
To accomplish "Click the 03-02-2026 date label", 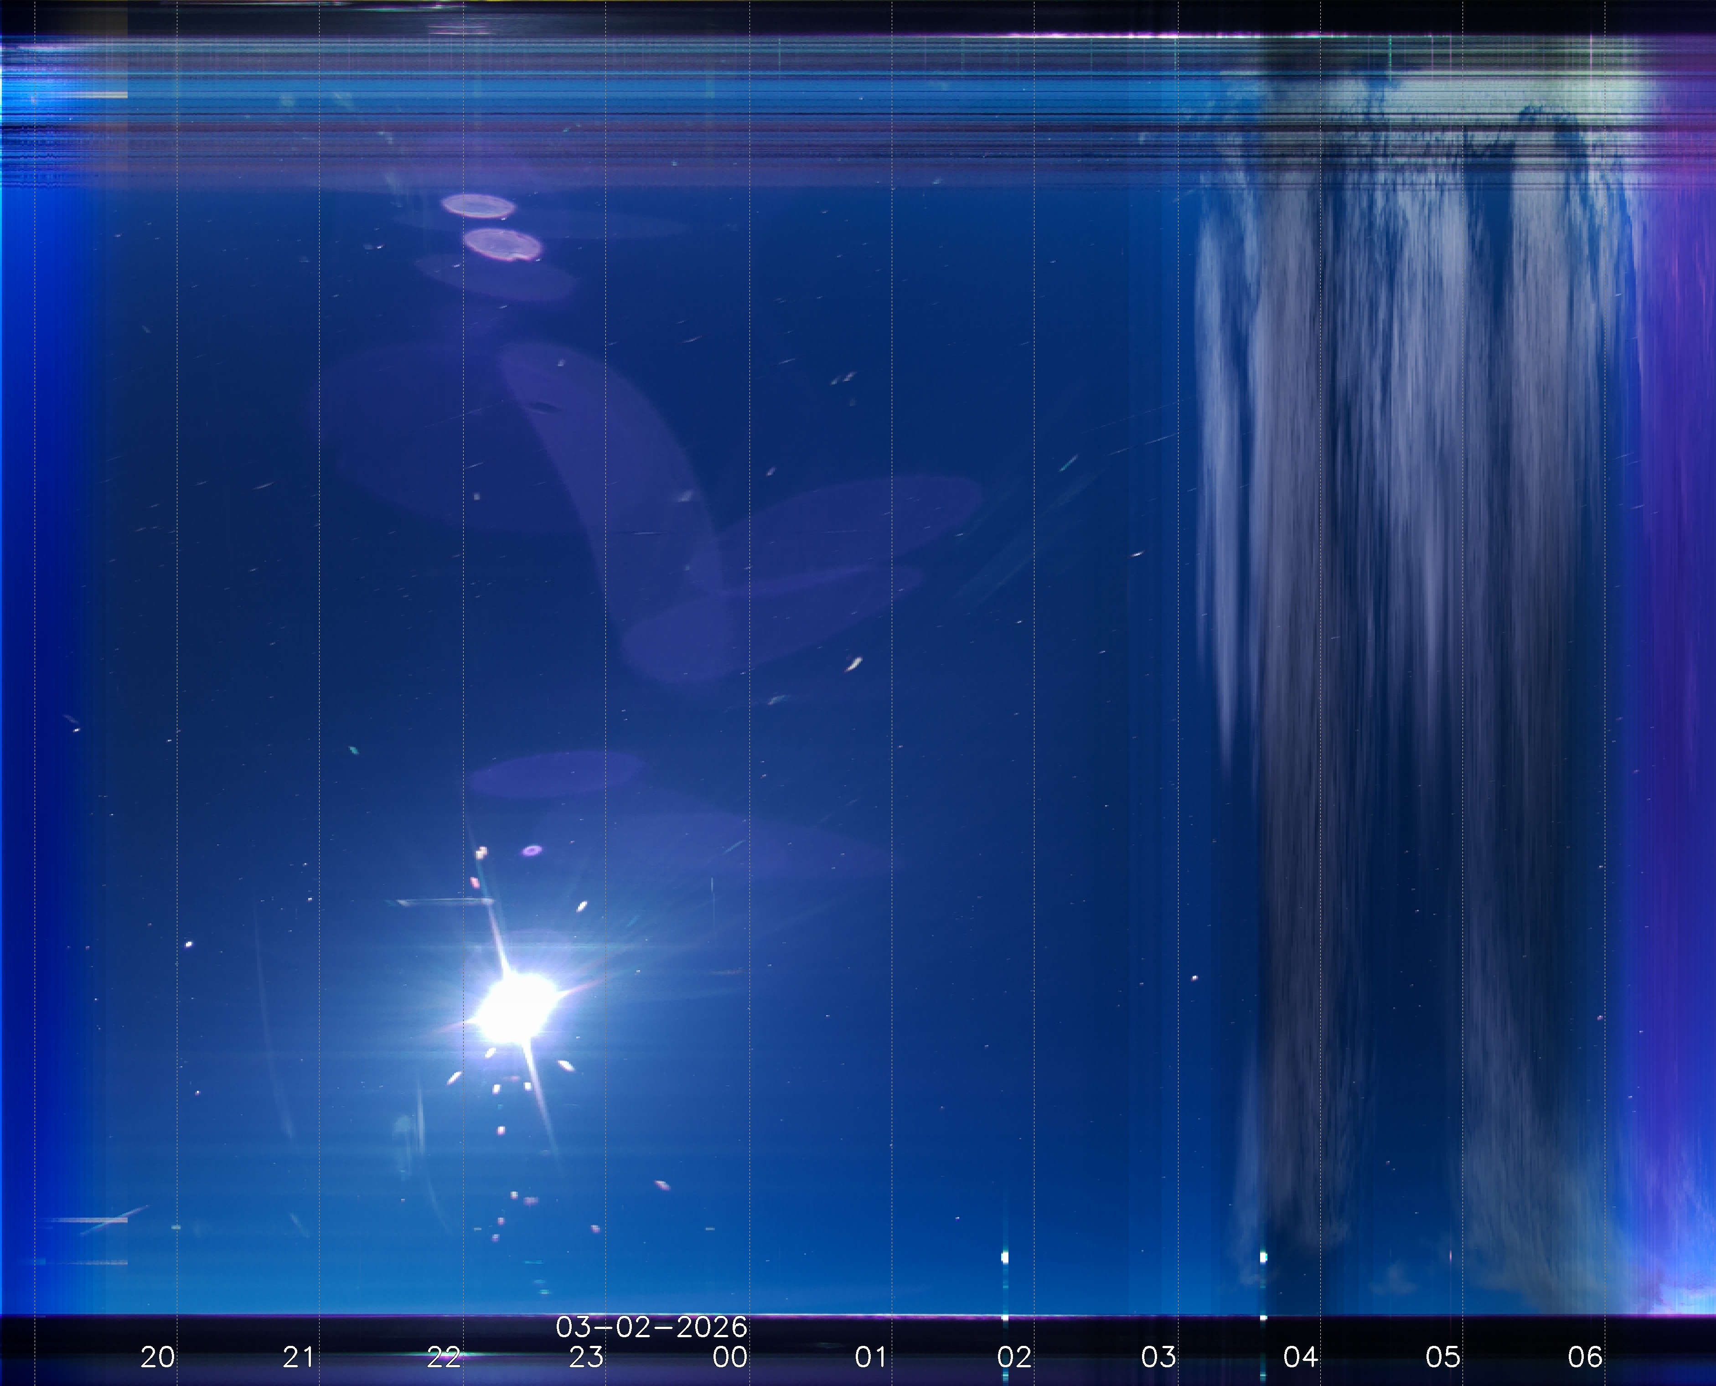I will [x=651, y=1327].
